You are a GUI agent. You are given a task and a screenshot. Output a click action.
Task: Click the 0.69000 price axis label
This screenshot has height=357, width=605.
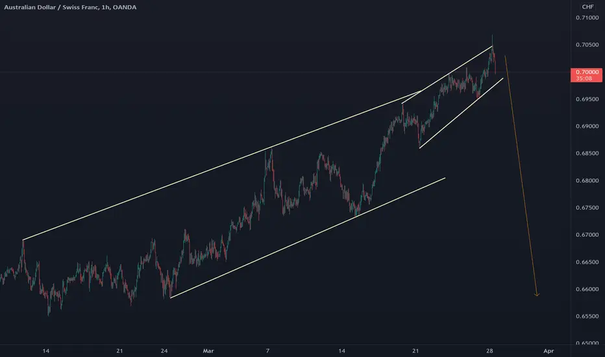[587, 126]
